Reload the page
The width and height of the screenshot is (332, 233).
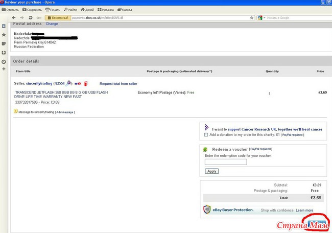(31, 18)
